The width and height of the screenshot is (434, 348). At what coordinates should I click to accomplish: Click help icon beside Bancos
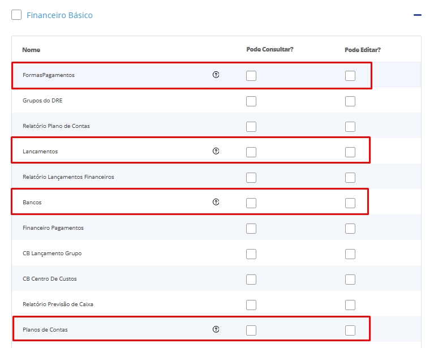pyautogui.click(x=216, y=202)
